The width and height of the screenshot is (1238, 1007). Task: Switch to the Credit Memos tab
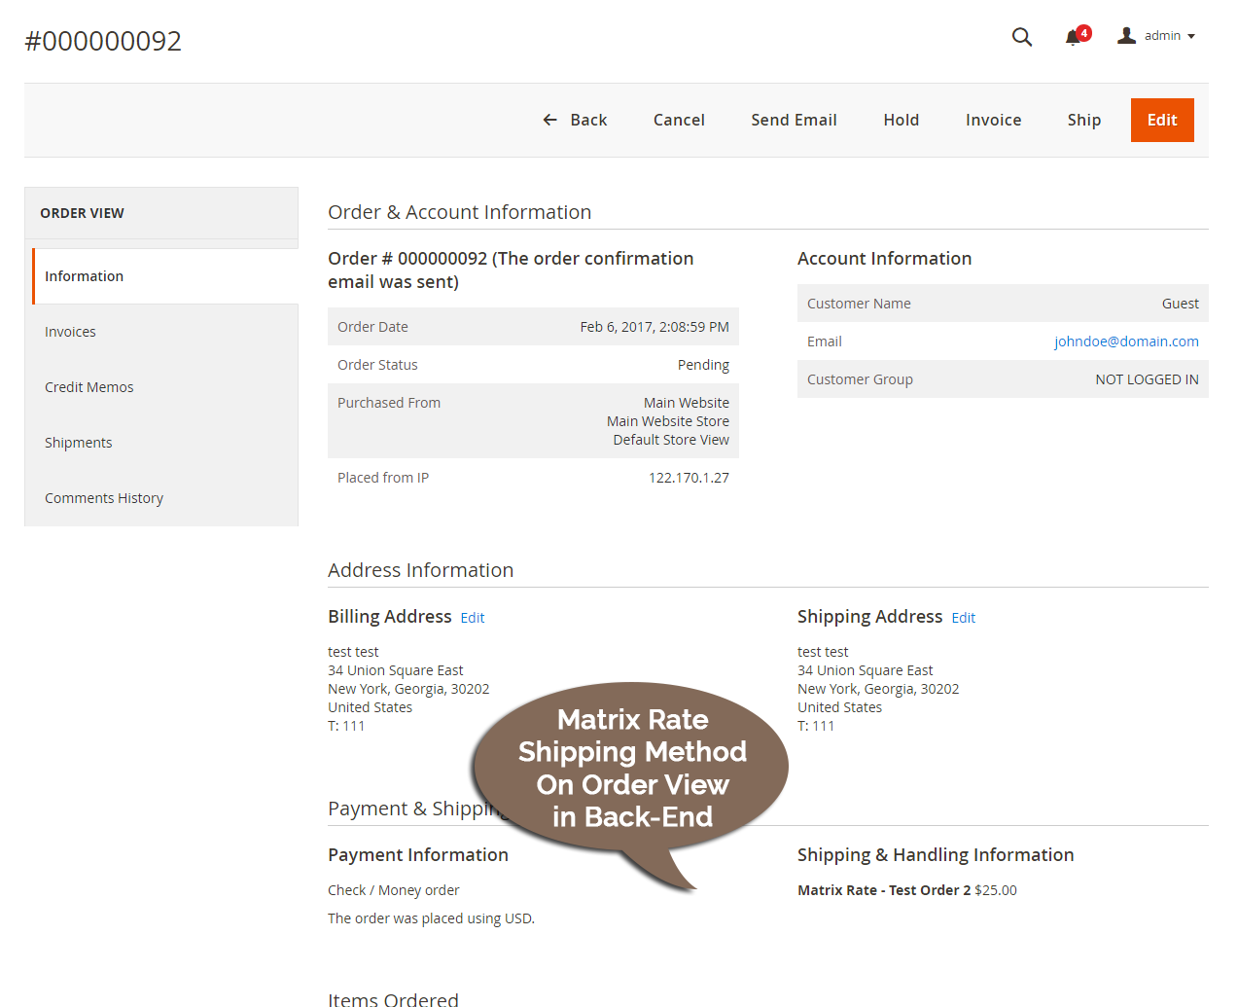[x=89, y=386]
